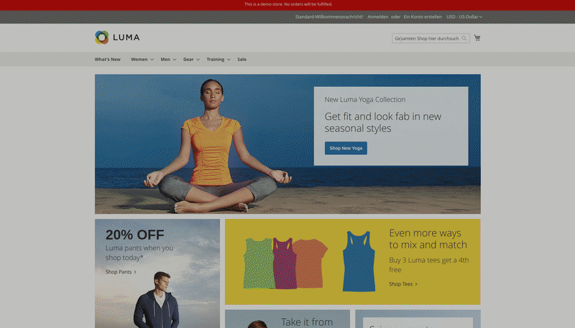
Task: Expand the Women menu chevron
Action: (152, 60)
